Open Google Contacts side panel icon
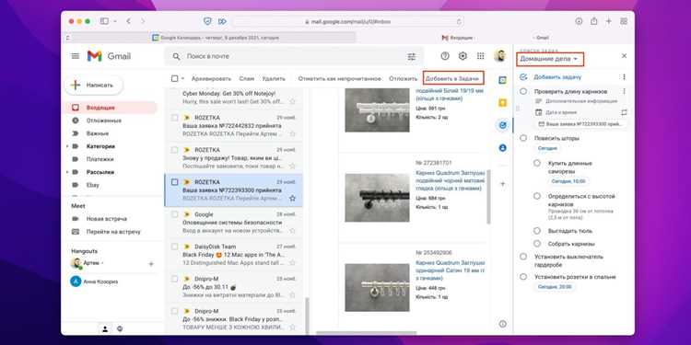 pos(502,148)
